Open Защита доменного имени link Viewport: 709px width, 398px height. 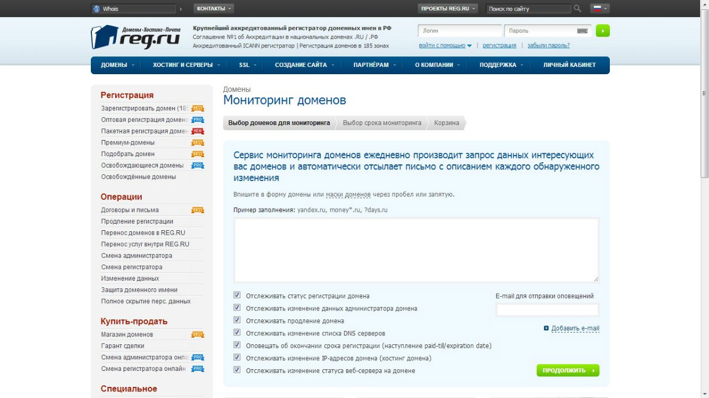click(139, 290)
